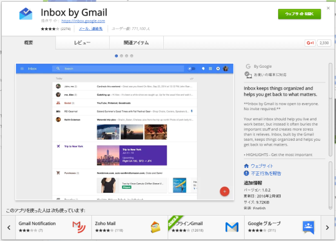Screen dimensions: 336x241
Task: Click the Inbox by Gmail app logo
Action: 26,14
